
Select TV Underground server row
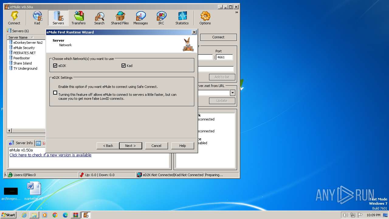23,68
